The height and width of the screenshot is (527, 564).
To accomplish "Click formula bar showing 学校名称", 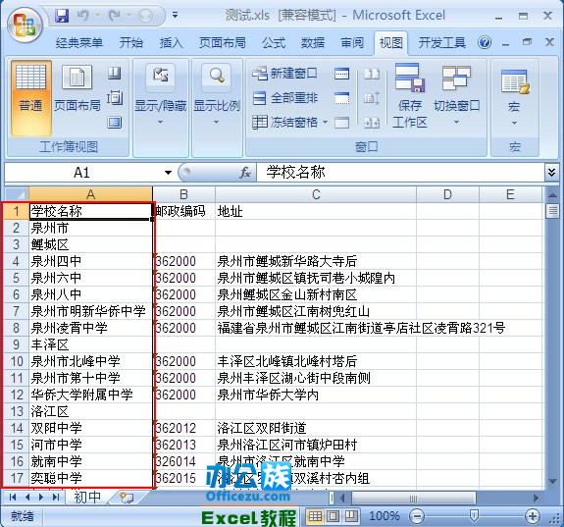I will (401, 173).
